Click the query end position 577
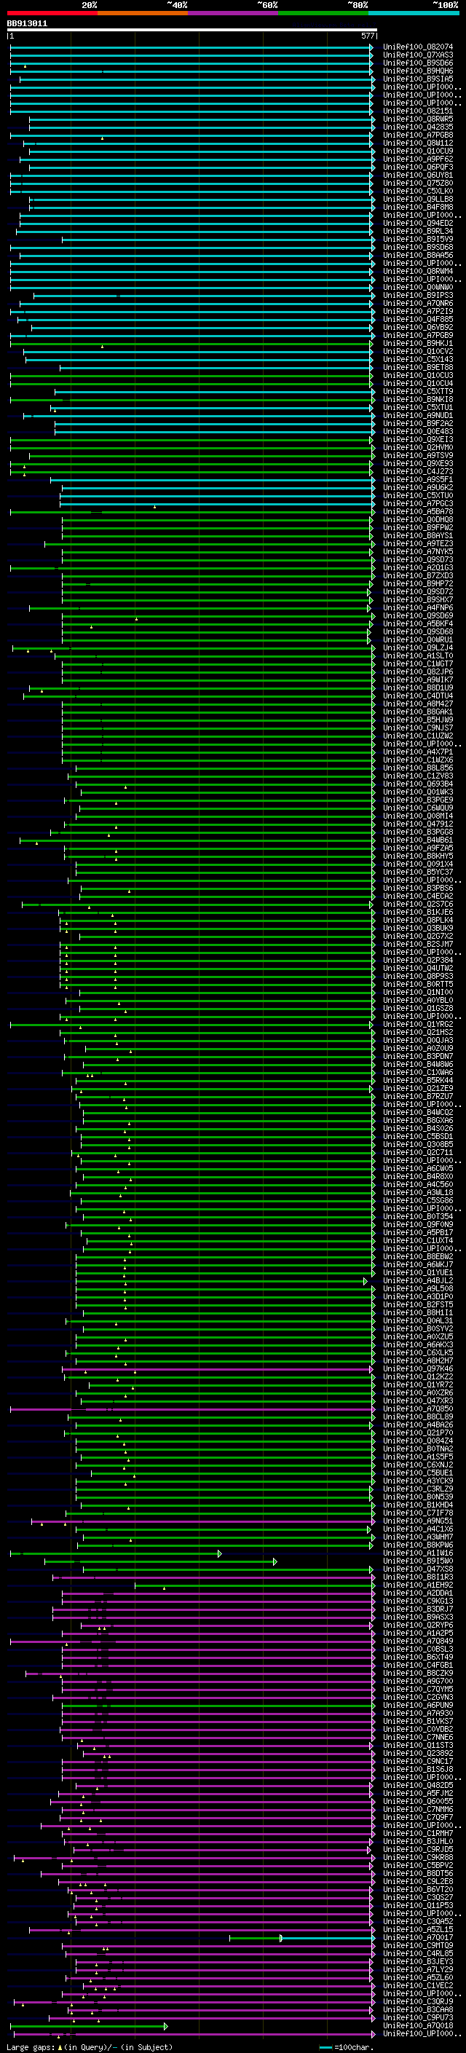The width and height of the screenshot is (466, 2053). (x=368, y=36)
